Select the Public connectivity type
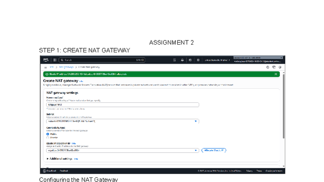Image resolution: width=324 pixels, height=182 pixels. (x=48, y=134)
